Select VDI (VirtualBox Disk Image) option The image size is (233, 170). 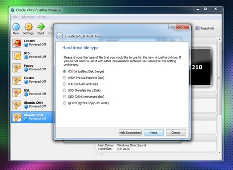(83, 71)
